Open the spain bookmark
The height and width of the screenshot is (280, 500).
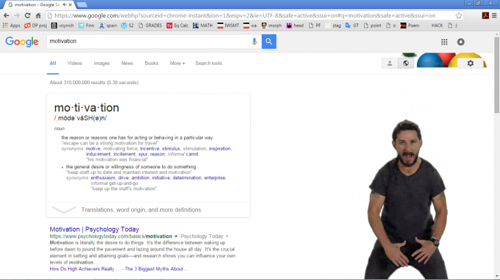coord(108,25)
